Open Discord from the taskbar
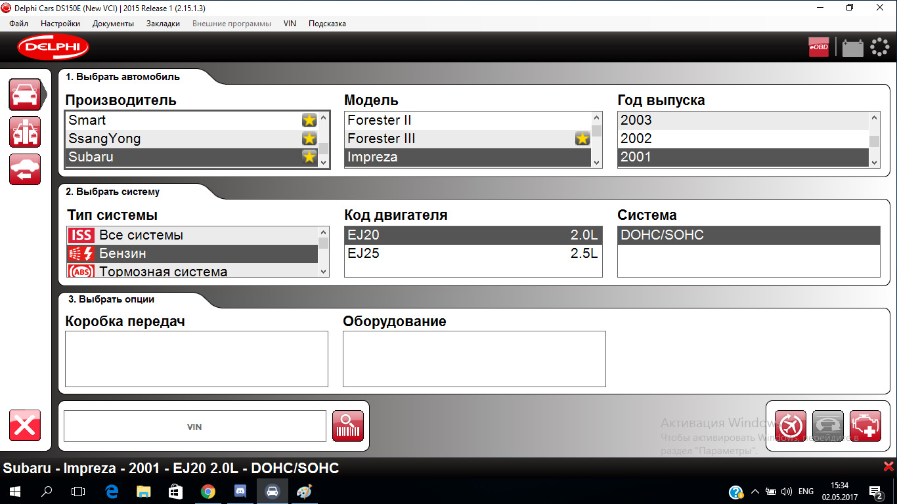 point(240,491)
